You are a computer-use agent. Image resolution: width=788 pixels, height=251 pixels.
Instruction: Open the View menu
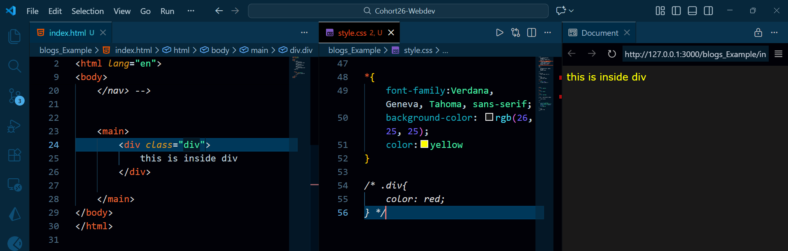[122, 11]
